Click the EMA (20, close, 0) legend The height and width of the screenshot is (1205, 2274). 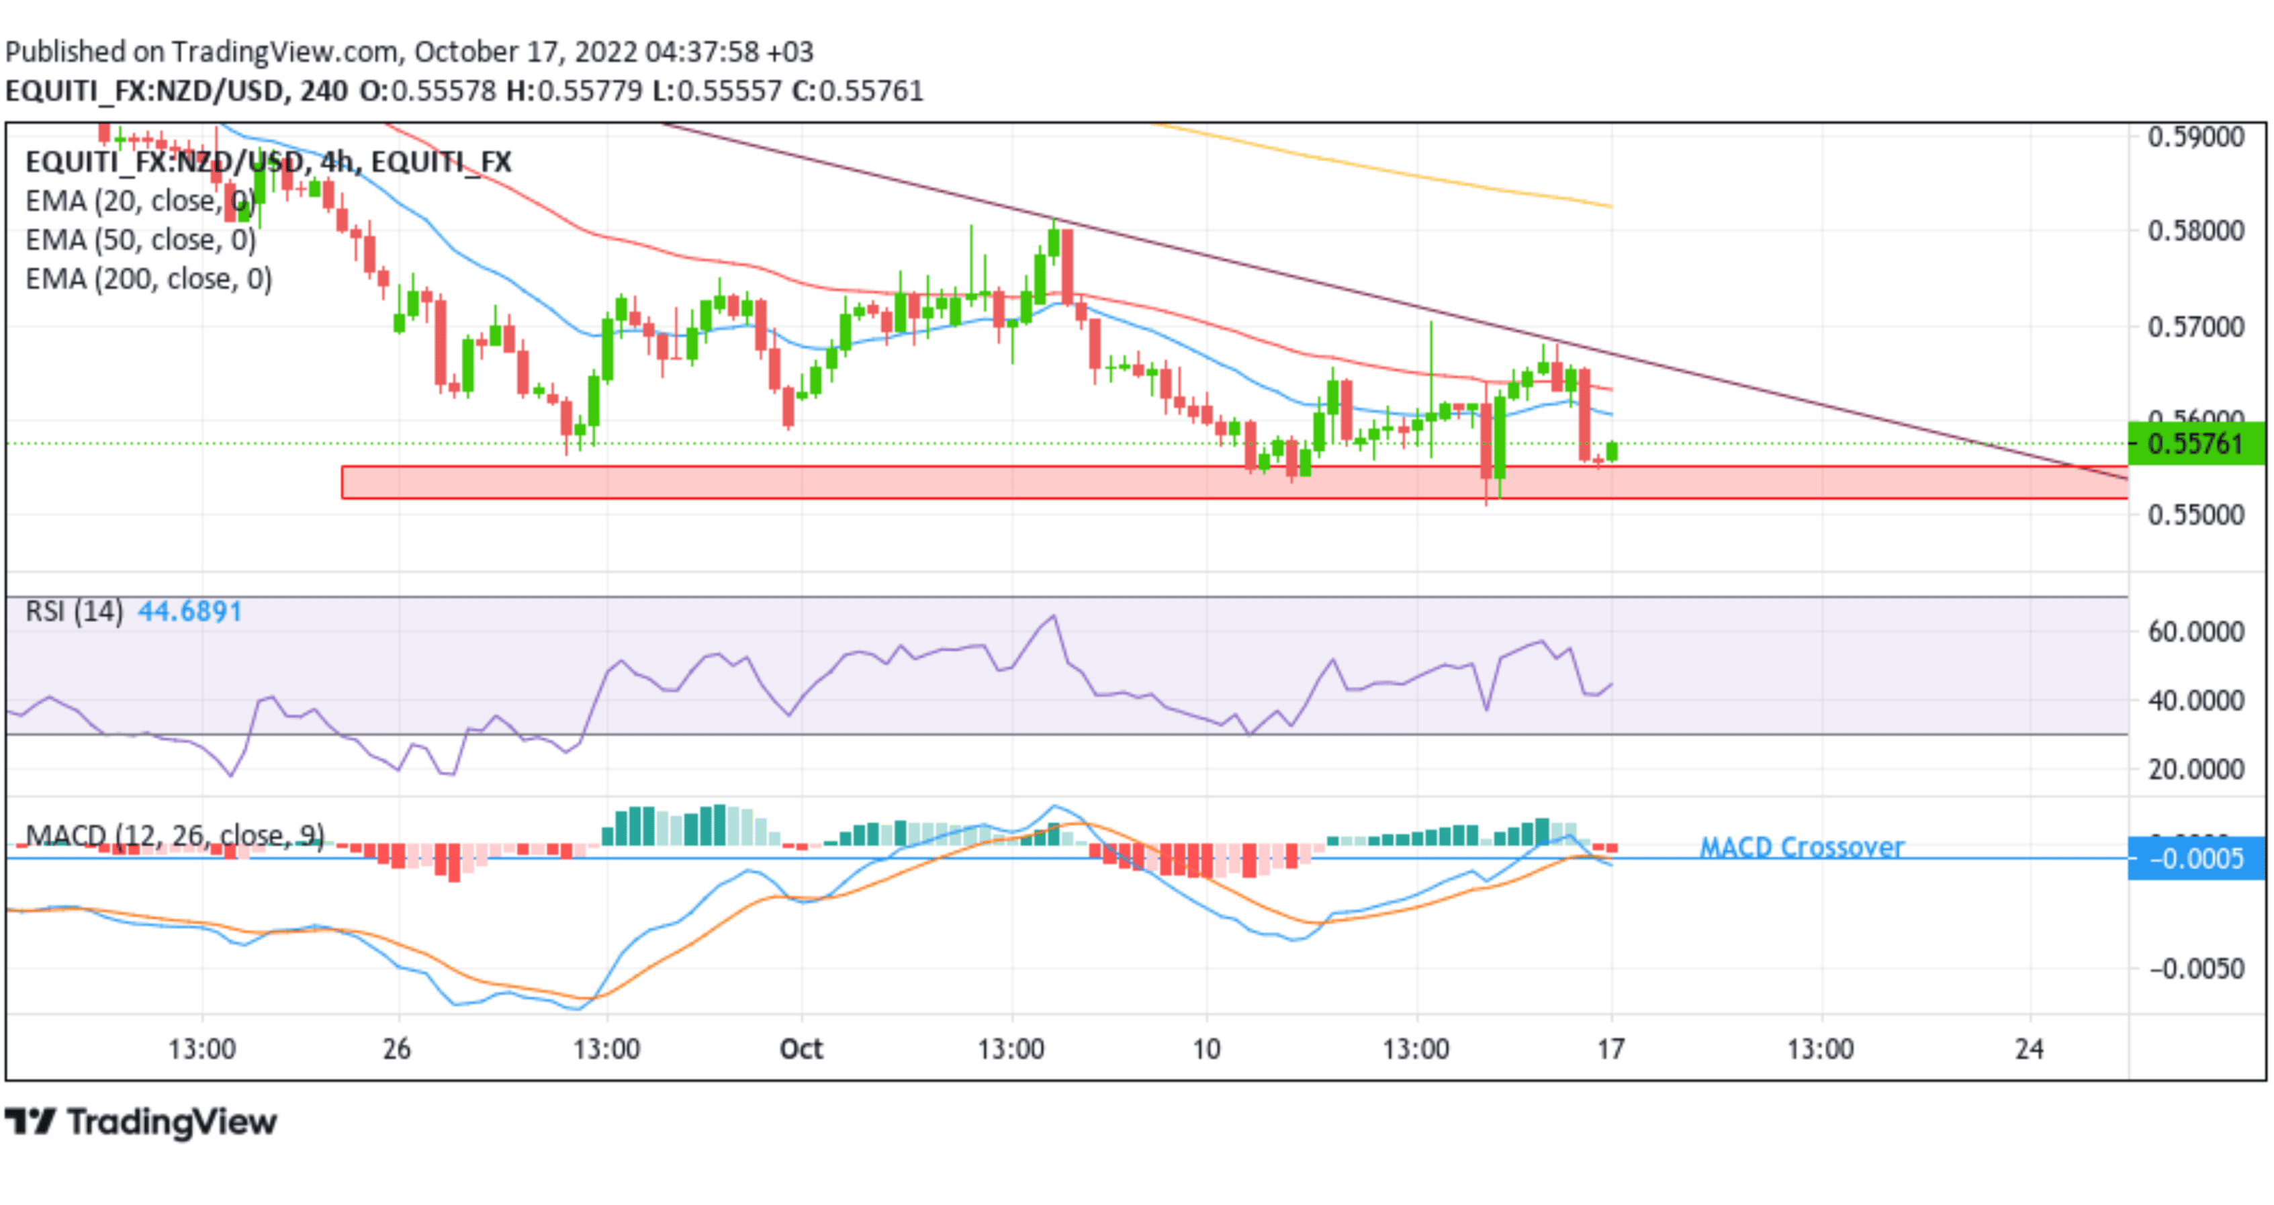[140, 202]
